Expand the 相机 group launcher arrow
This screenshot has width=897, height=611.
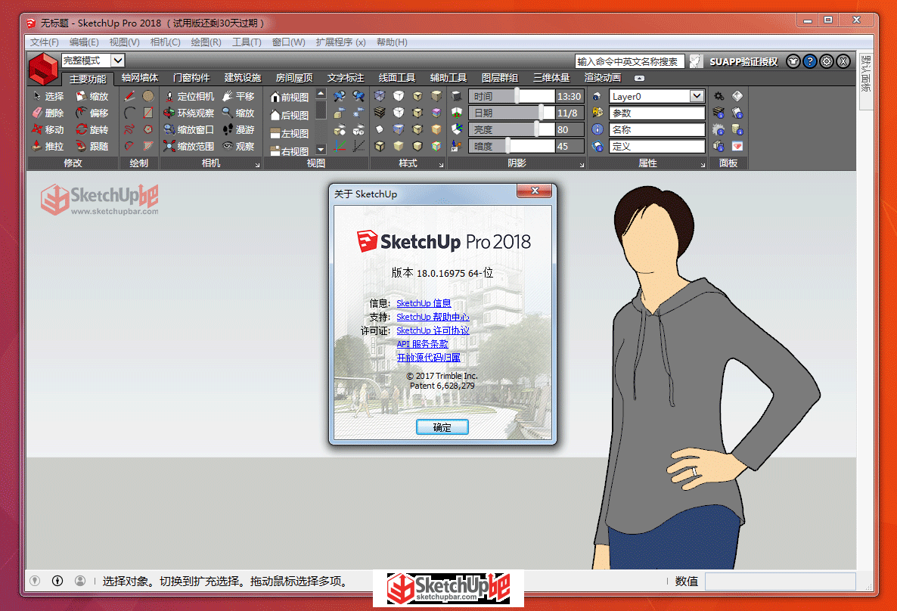[257, 165]
